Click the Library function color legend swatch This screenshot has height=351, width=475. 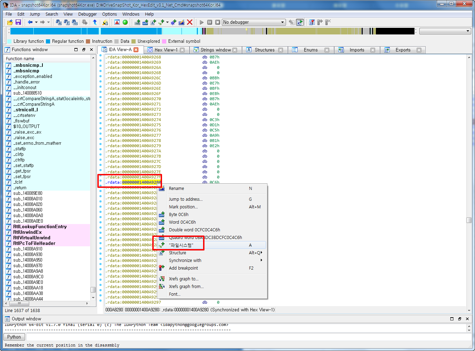pyautogui.click(x=10, y=41)
